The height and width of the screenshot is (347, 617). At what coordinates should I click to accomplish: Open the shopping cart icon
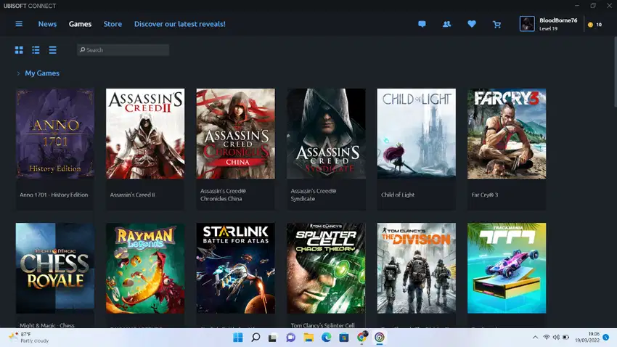[497, 25]
